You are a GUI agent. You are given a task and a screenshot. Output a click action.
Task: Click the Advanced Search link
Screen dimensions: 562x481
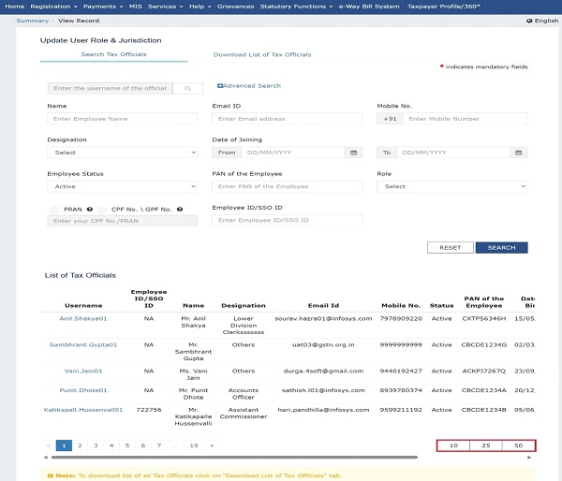(252, 86)
